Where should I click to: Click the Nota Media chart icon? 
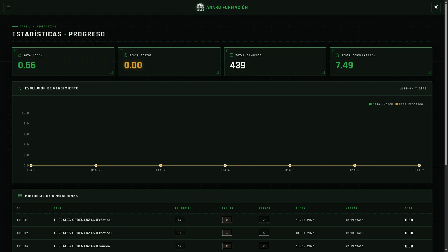(x=20, y=55)
